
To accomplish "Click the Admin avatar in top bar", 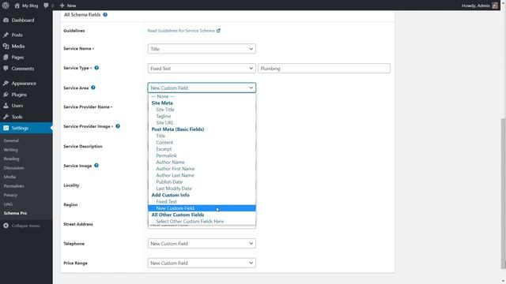I will coord(495,6).
